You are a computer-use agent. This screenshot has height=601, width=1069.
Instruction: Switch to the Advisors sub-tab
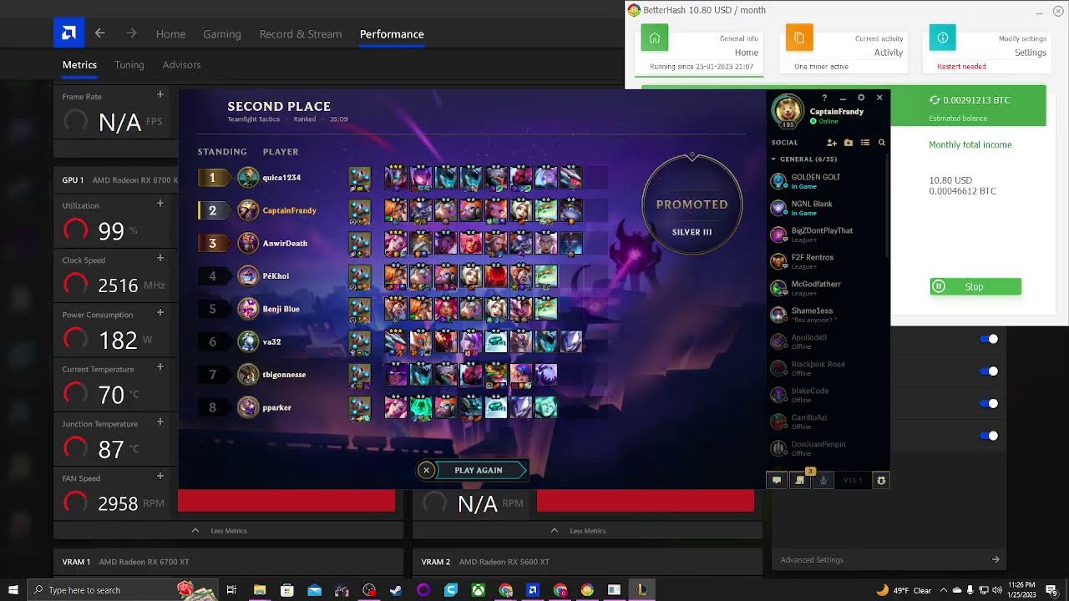tap(181, 64)
